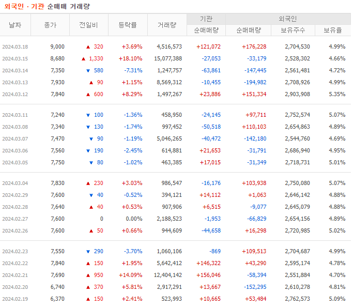Select the date 2024.02.21
Screen dimensions: 353x308
click(15, 275)
